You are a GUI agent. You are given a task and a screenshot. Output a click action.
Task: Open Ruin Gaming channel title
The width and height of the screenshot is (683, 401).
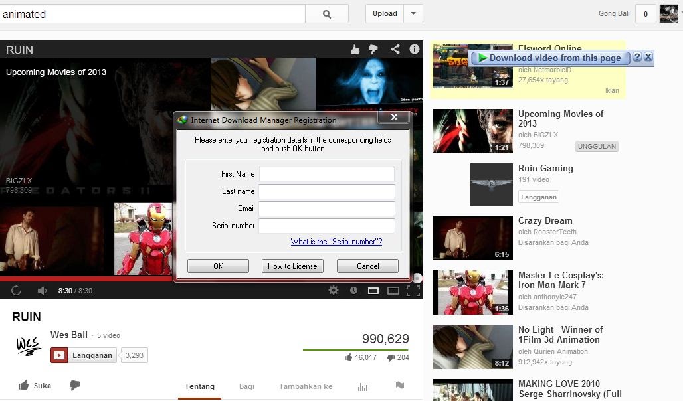point(545,168)
